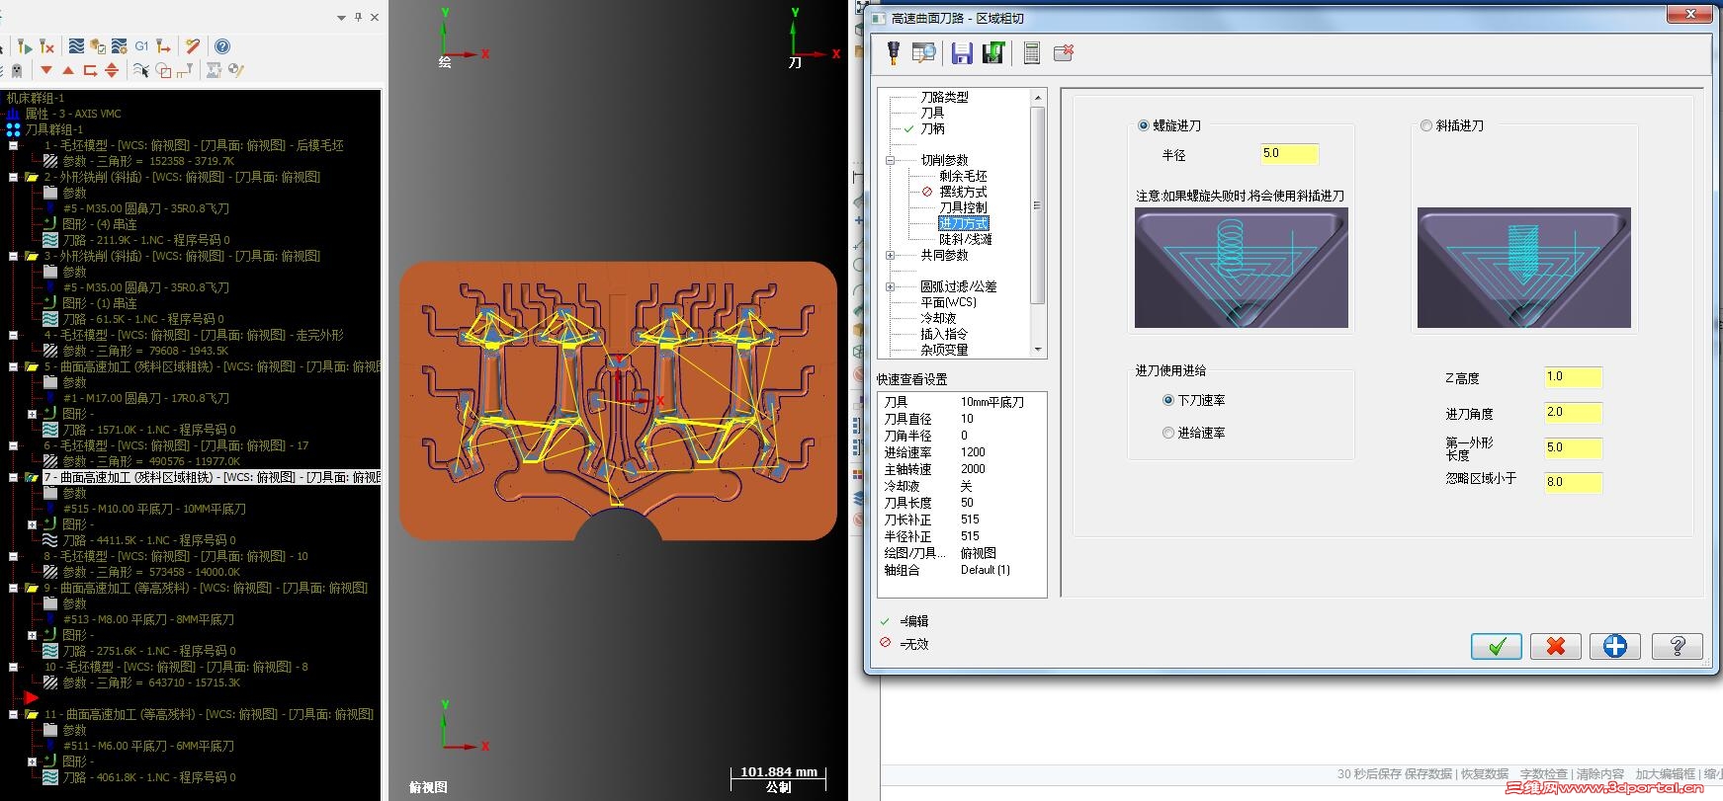Open the Toolpaths manager panel options dropdown arrow

pyautogui.click(x=341, y=17)
